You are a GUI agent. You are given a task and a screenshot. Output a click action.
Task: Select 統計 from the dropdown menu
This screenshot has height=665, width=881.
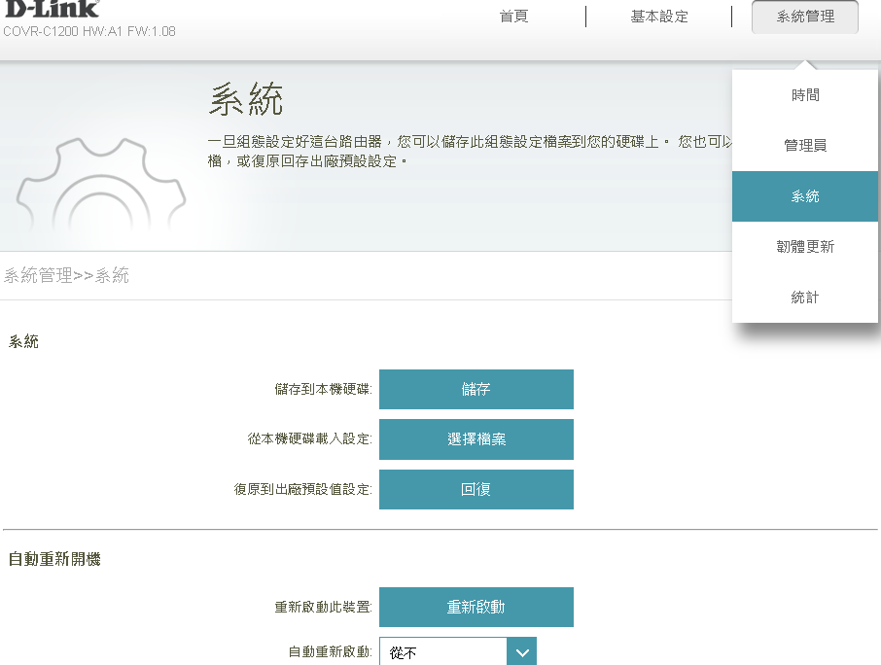805,297
